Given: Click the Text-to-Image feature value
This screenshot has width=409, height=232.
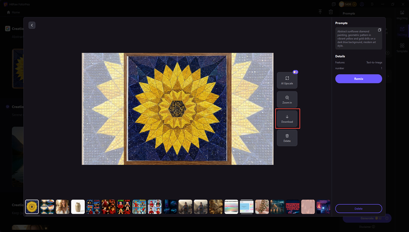Looking at the screenshot, I should tap(374, 62).
